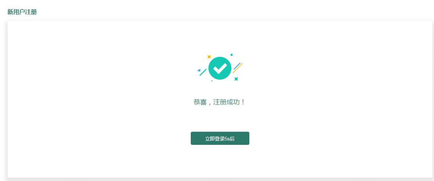Screen dimensions: 434x181
Task: Click the yellow diagonal streak right of the checkmark
Action: point(238,68)
